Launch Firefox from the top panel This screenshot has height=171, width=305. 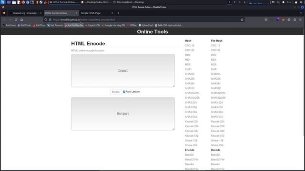pyautogui.click(x=23, y=2)
